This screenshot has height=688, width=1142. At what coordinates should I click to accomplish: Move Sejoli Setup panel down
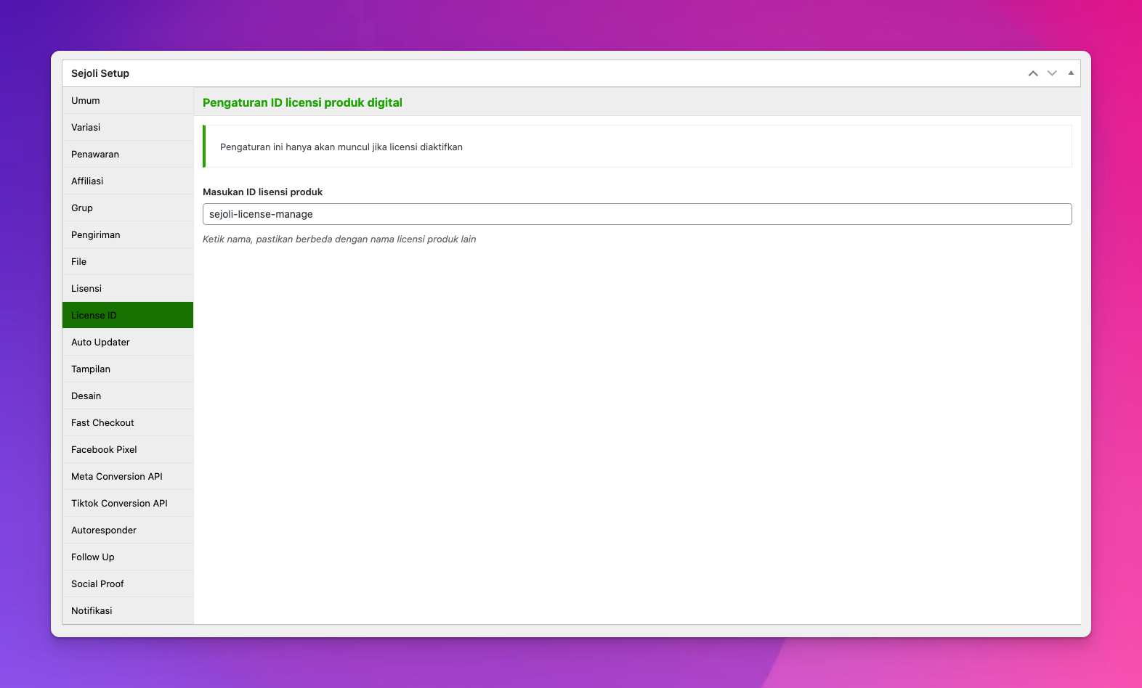click(1051, 73)
